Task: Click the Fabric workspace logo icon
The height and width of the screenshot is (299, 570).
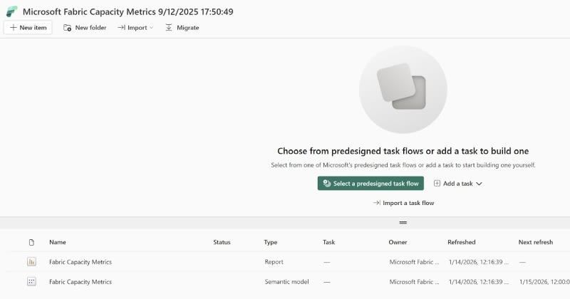Action: (x=11, y=11)
